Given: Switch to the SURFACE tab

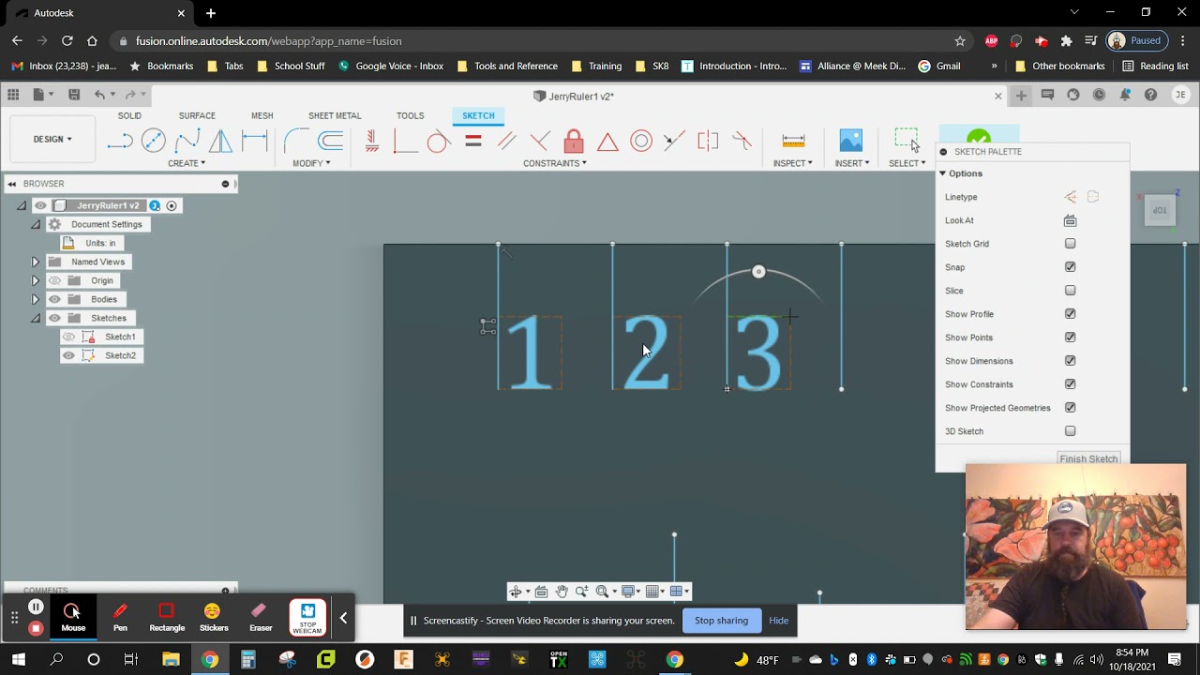Looking at the screenshot, I should (197, 115).
